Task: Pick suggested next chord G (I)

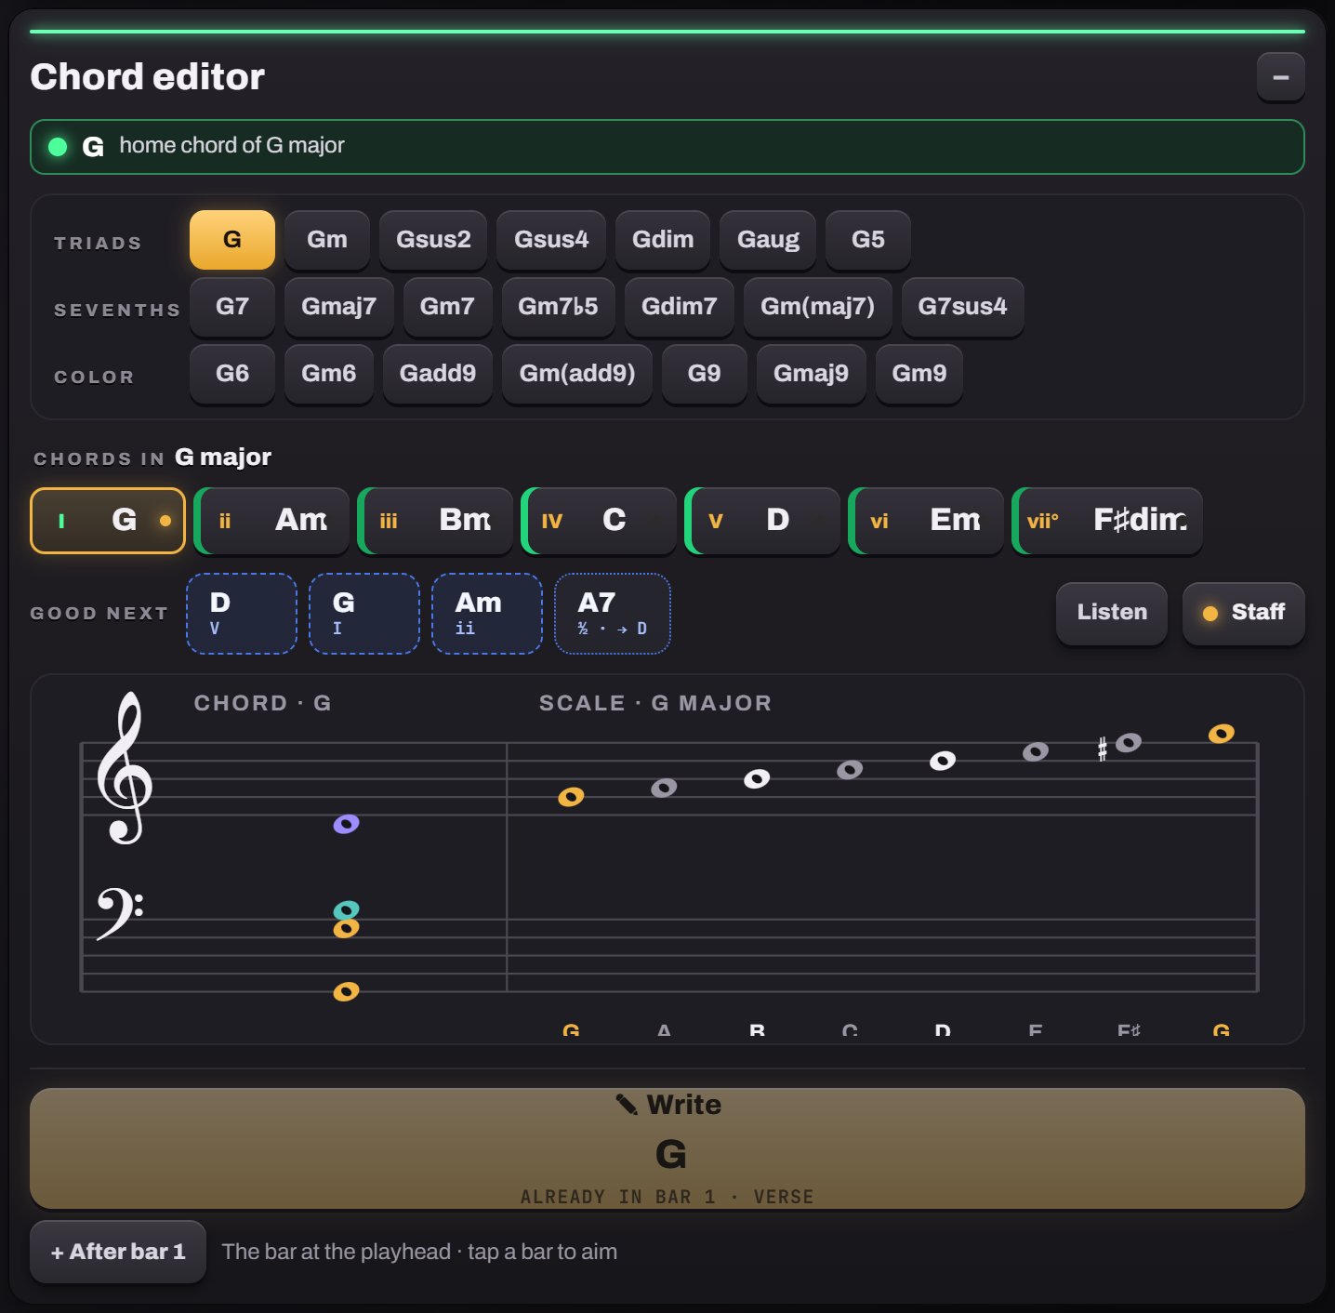Action: 364,614
